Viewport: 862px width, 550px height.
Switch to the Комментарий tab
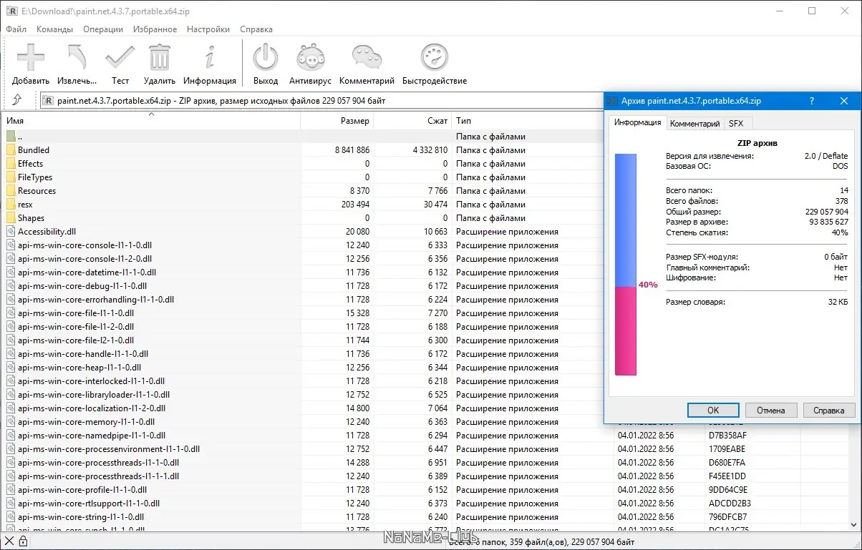[x=694, y=123]
